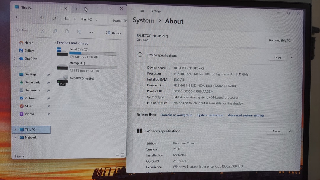Go up one folder level arrow
320x180 pixels.
pos(42,18)
